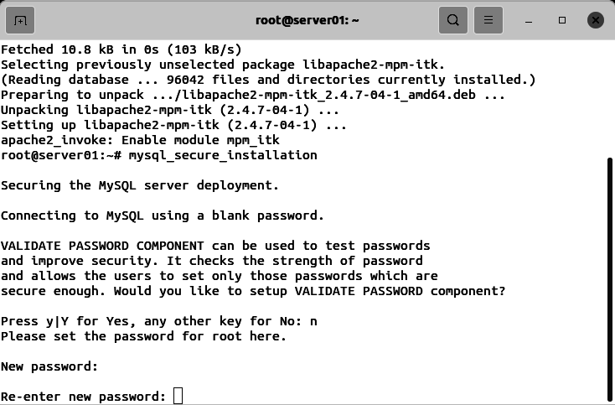Click the mysql_secure_installation command text
Image resolution: width=615 pixels, height=405 pixels.
click(x=223, y=155)
